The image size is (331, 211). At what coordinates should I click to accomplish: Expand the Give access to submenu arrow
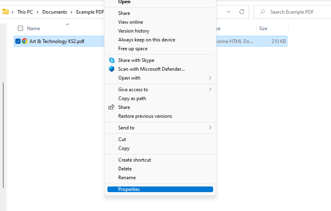click(210, 90)
